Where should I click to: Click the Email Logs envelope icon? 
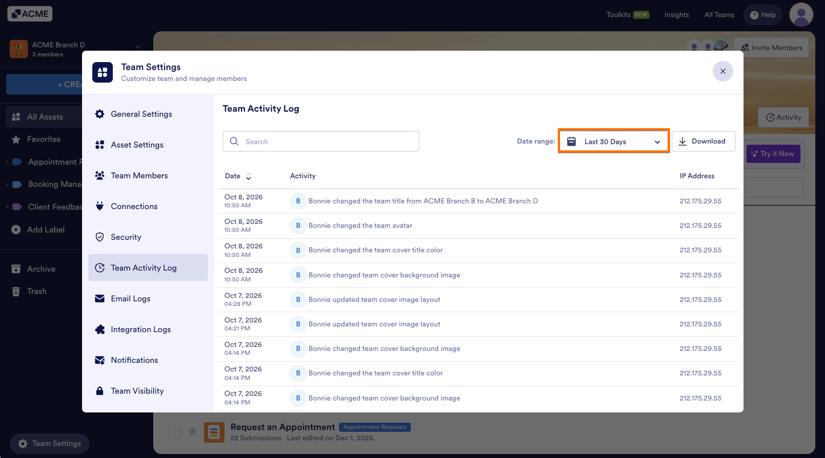(x=100, y=298)
